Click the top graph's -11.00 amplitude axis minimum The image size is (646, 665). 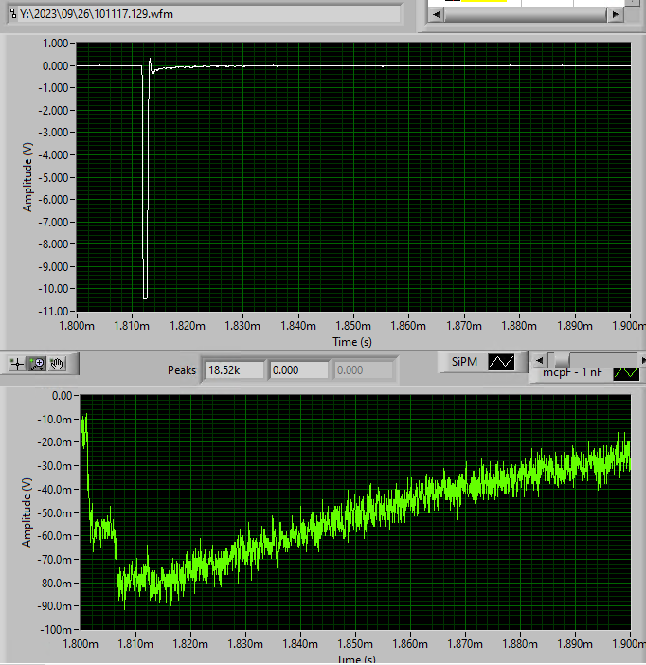coord(51,311)
